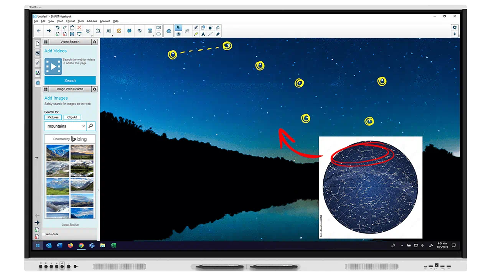Open Microsoft Teams from the taskbar

(x=92, y=245)
